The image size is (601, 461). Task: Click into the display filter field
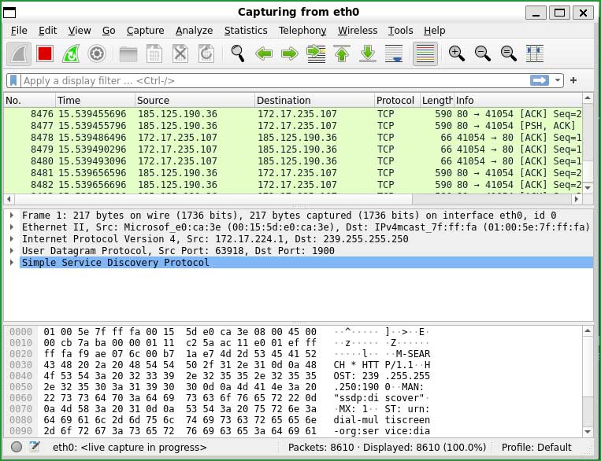click(274, 80)
